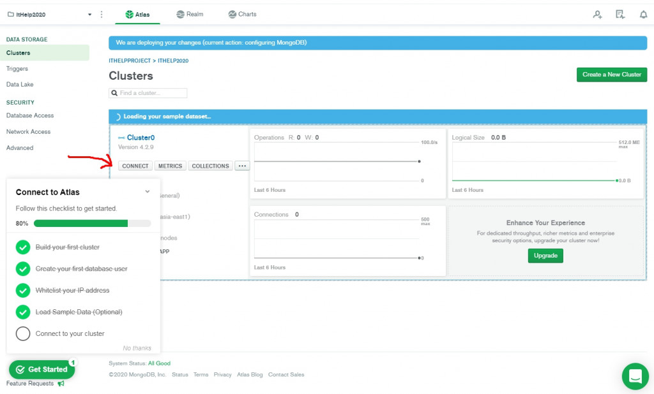Open the invite user icon
Viewport: 654px width, 394px height.
(597, 15)
